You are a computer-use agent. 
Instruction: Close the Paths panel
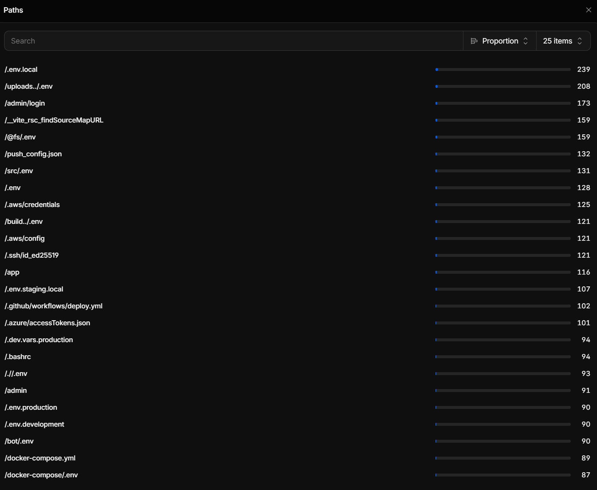pyautogui.click(x=589, y=10)
